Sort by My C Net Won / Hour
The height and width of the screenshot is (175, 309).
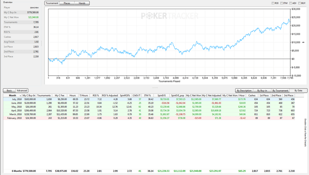point(233,96)
